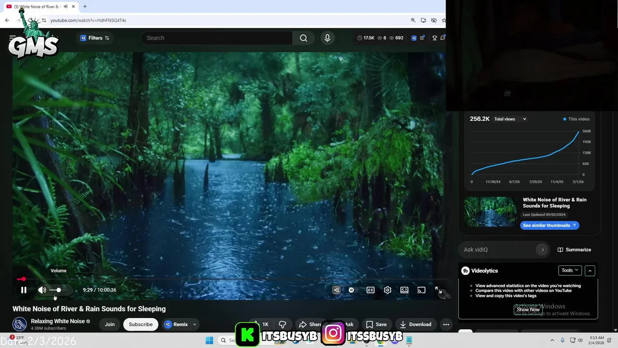Show hidden tray icons chevron
This screenshot has width=618, height=348.
552,340
